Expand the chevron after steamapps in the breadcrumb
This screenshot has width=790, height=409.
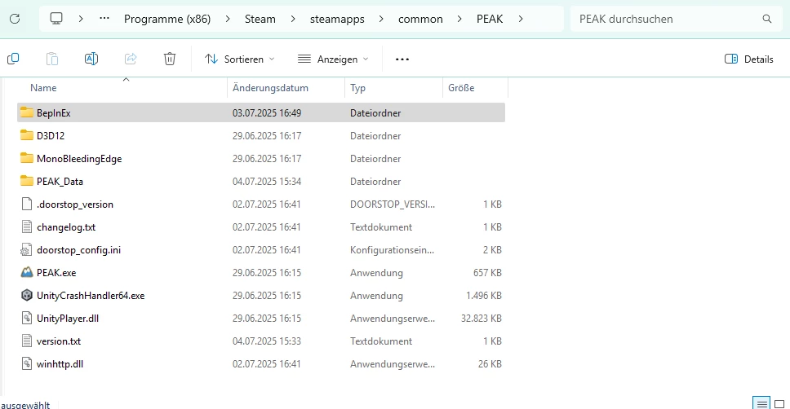(x=381, y=19)
